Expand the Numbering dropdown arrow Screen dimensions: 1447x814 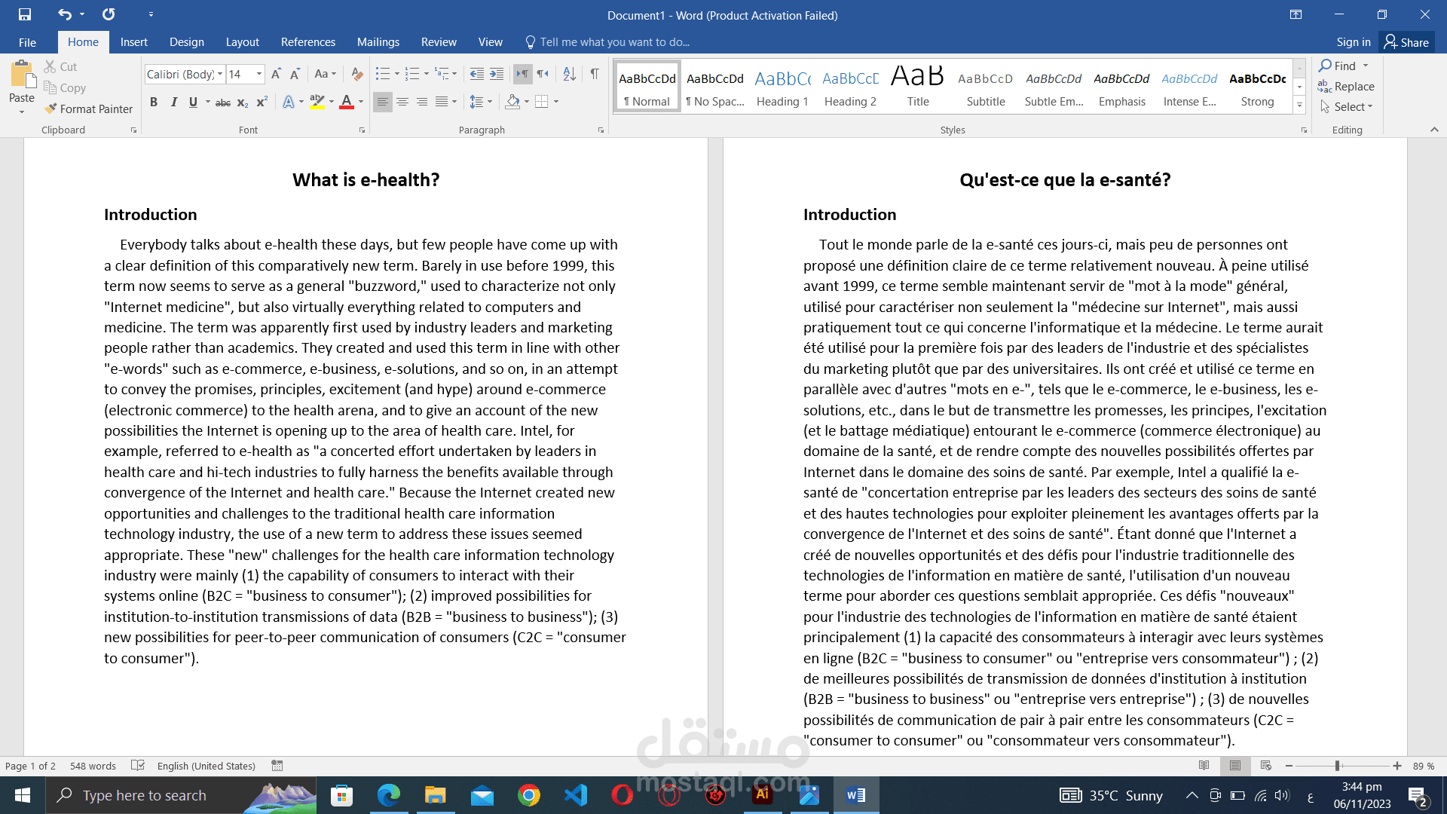pos(427,74)
